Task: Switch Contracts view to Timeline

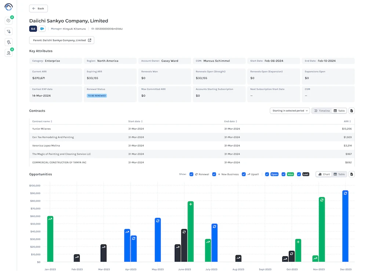Action: click(322, 111)
